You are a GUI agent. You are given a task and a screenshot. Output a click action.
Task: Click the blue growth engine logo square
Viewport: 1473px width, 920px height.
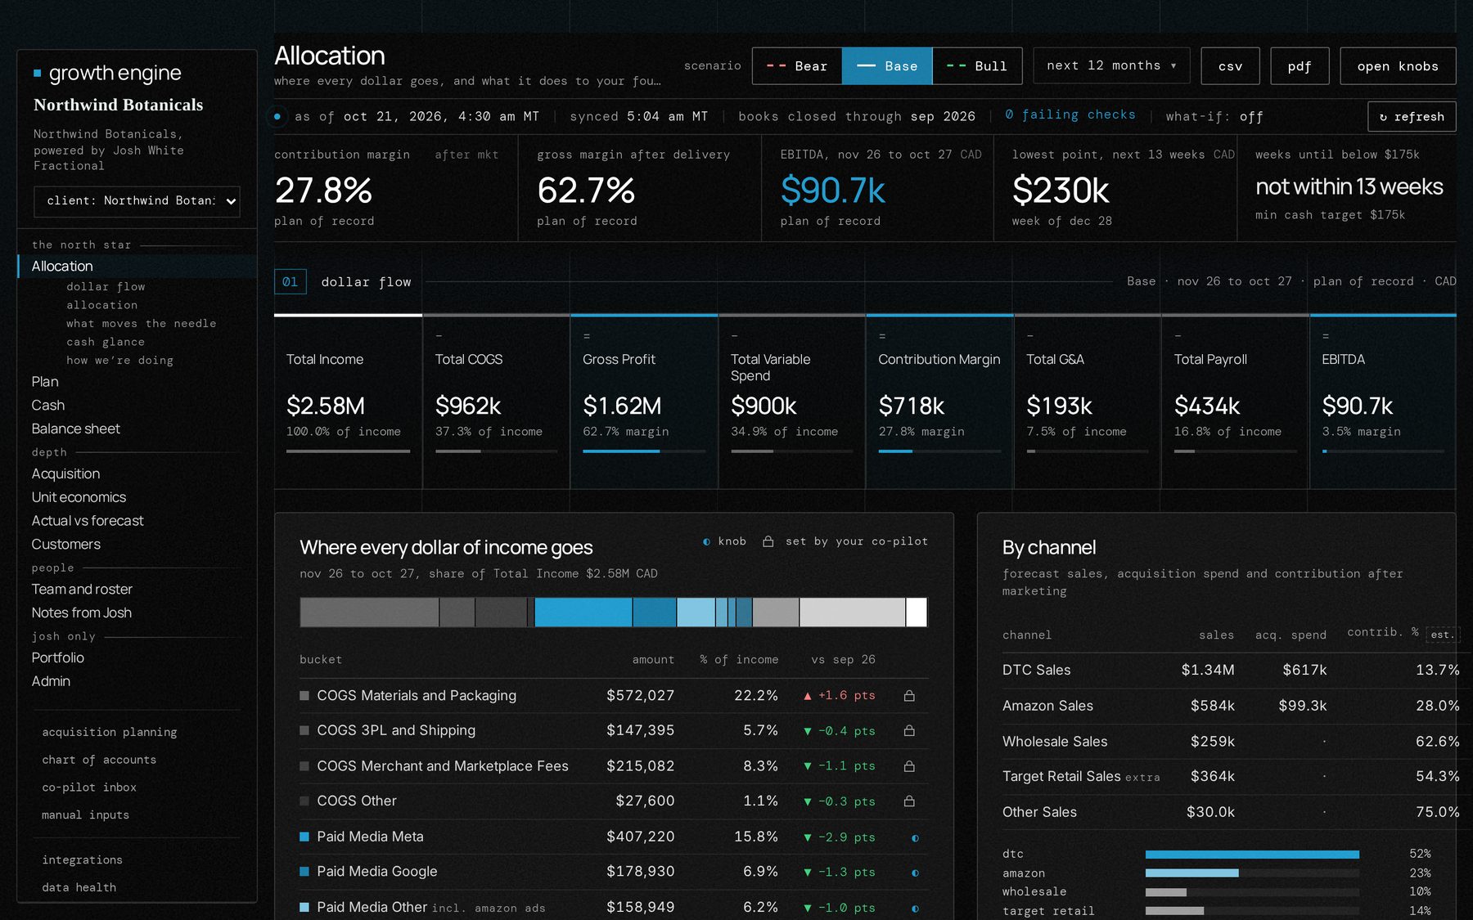[38, 74]
